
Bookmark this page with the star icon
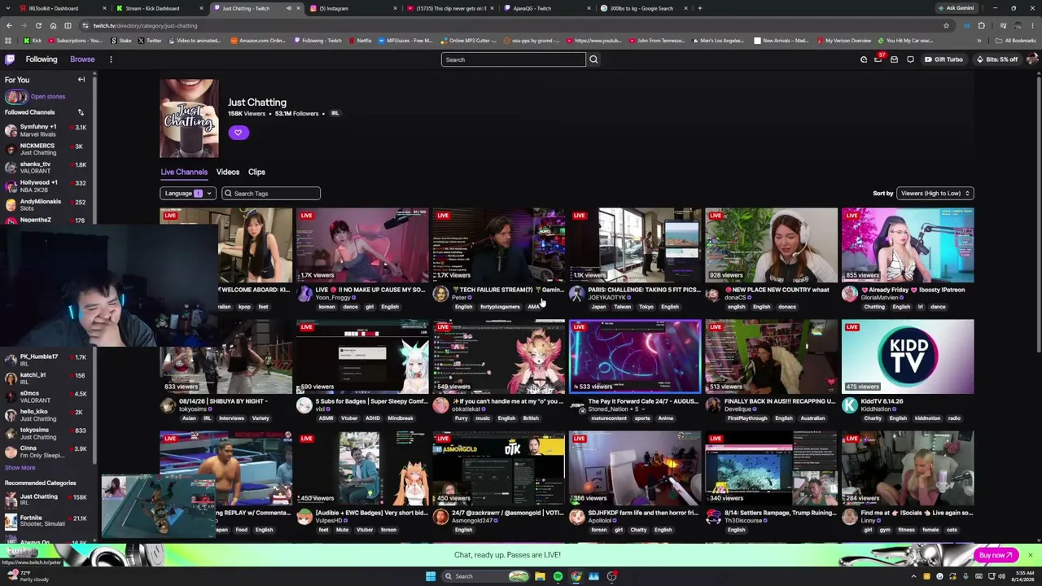(946, 25)
